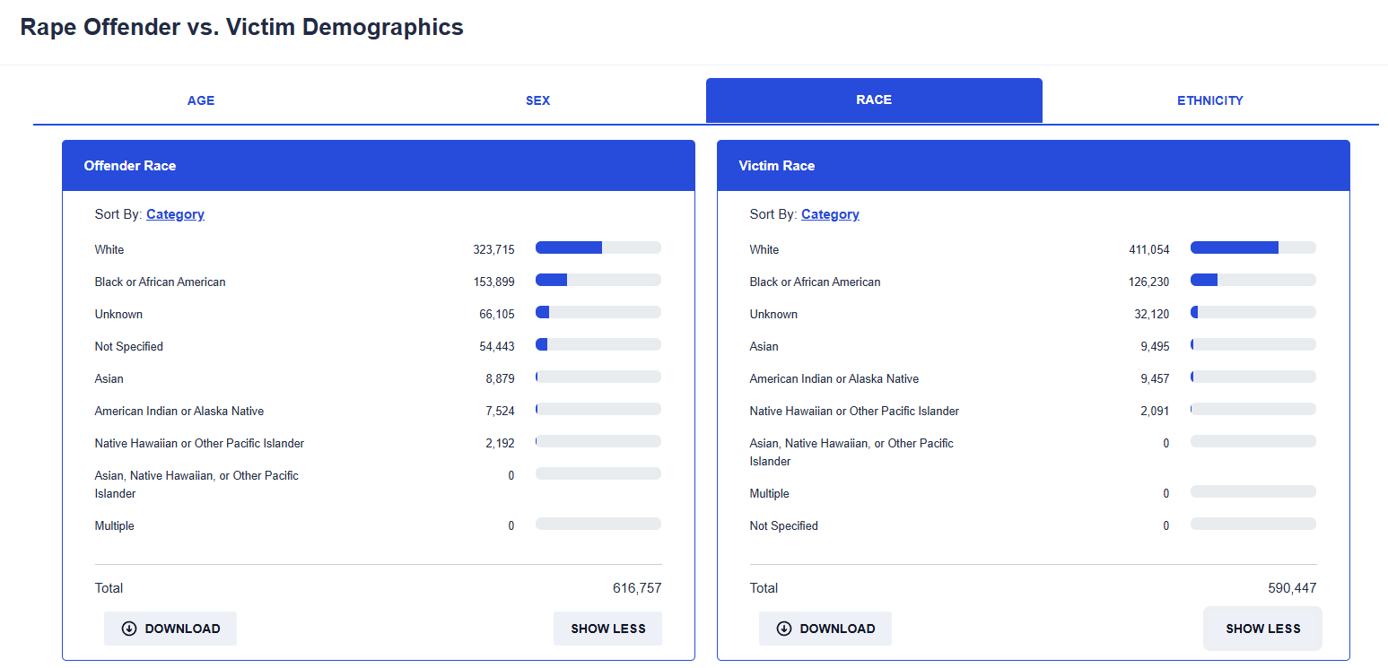The width and height of the screenshot is (1388, 668).
Task: Click the offender count 153,899
Action: (494, 282)
